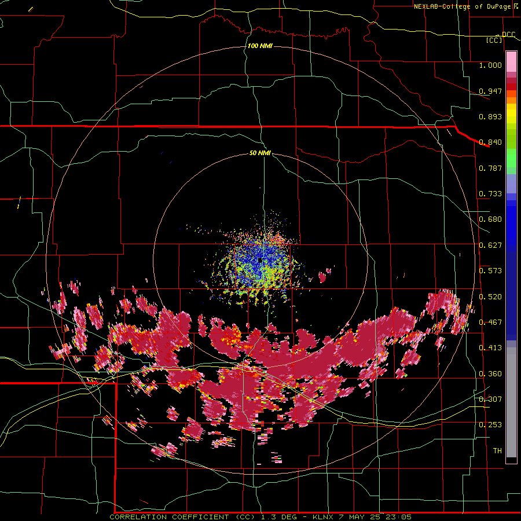Select the 0.840 value on color scale

pyautogui.click(x=490, y=142)
